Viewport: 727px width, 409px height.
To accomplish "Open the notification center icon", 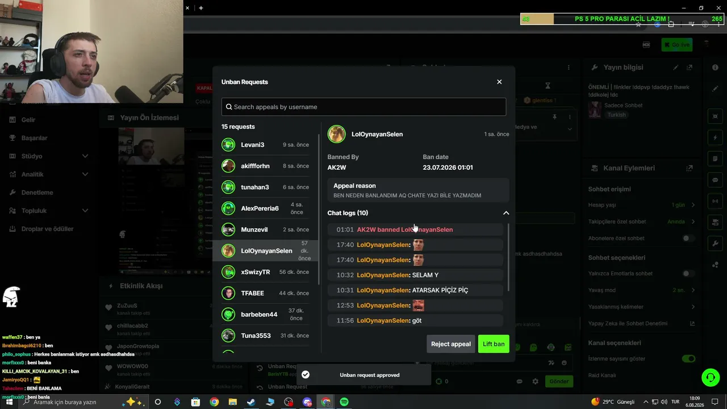I will (715, 402).
